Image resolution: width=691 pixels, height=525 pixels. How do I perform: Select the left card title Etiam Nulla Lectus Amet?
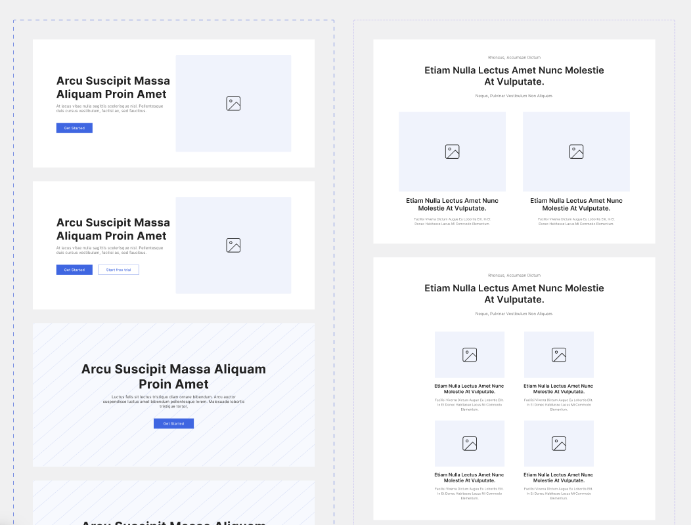coord(452,205)
